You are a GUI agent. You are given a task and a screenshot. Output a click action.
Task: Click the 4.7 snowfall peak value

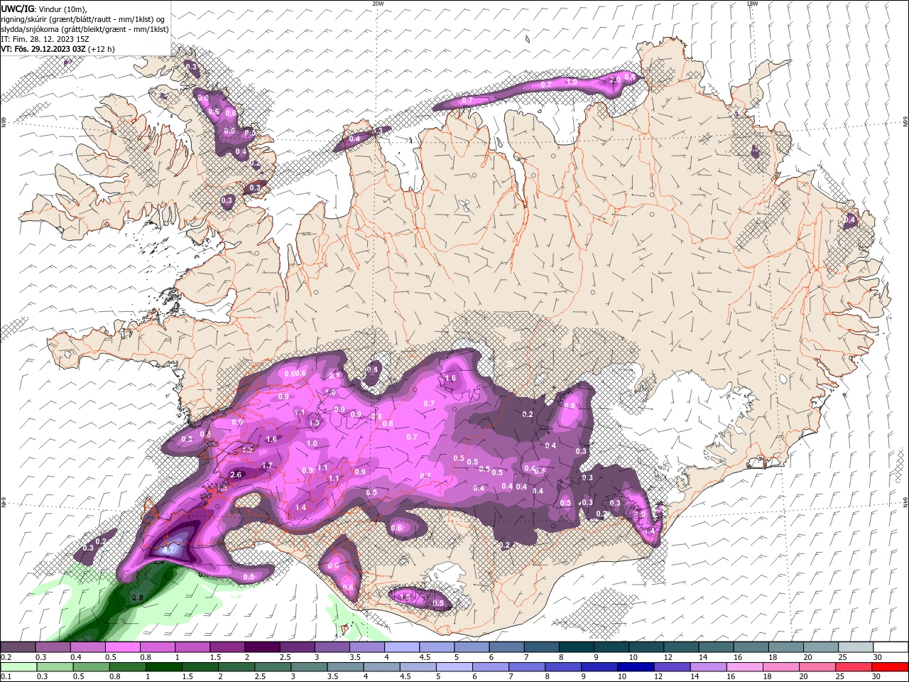point(168,550)
